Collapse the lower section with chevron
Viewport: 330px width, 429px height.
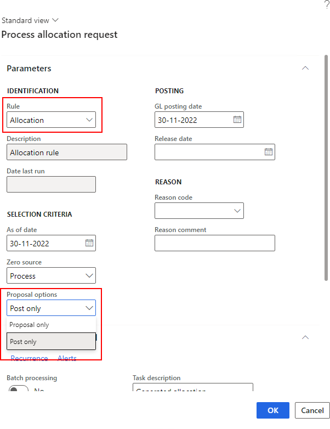click(x=305, y=337)
